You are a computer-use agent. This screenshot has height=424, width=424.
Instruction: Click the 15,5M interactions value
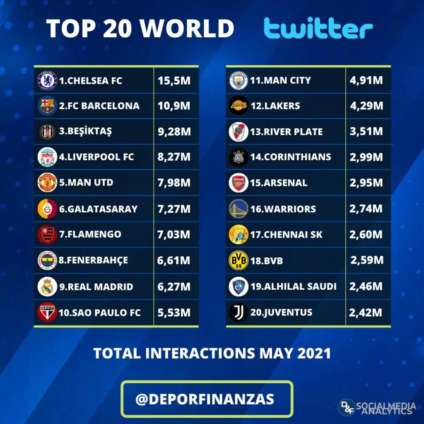pyautogui.click(x=174, y=81)
